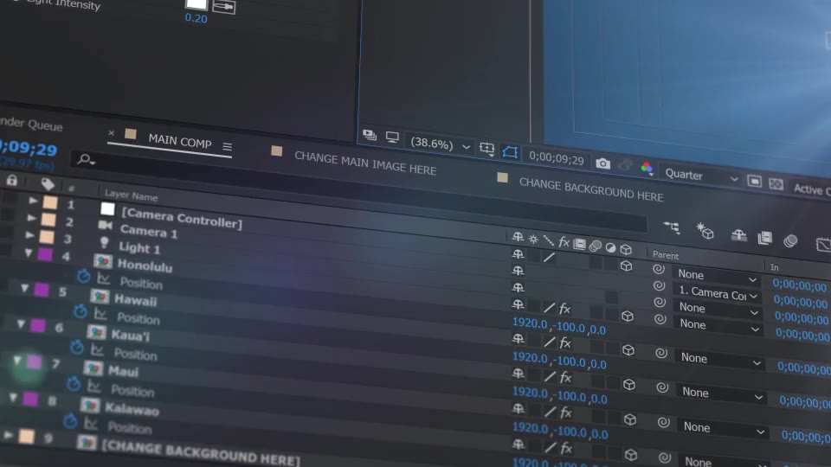Click the eyedropper next to Light Intensity swatch

(x=223, y=7)
